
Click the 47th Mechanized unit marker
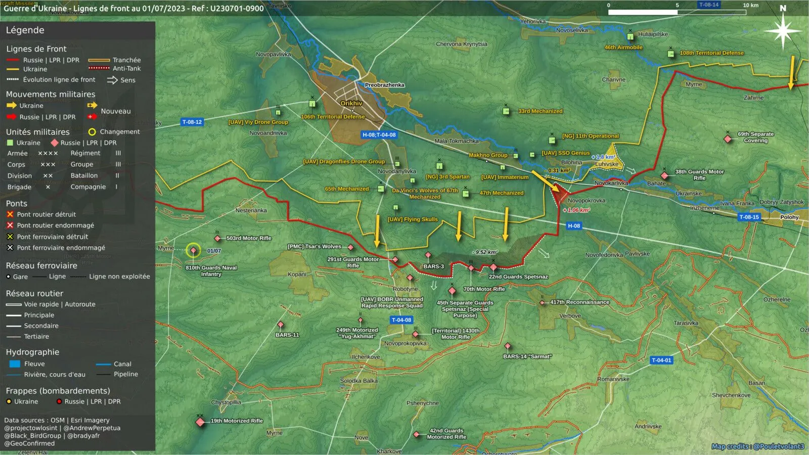pos(466,194)
